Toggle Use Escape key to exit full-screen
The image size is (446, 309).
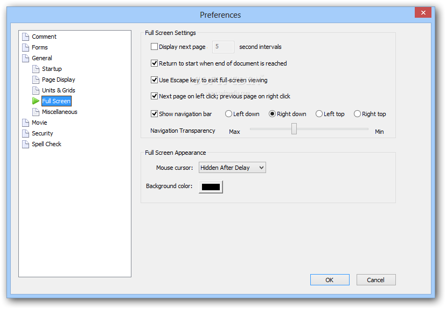tap(154, 80)
